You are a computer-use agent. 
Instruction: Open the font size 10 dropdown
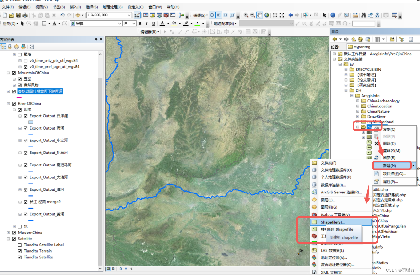coord(134,23)
